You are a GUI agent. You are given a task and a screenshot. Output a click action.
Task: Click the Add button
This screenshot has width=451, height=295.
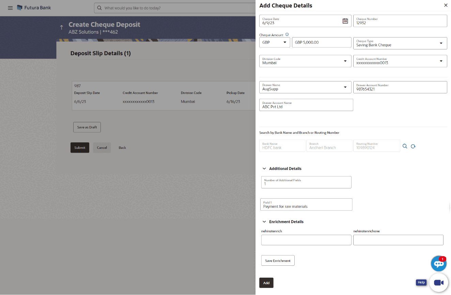point(266,283)
